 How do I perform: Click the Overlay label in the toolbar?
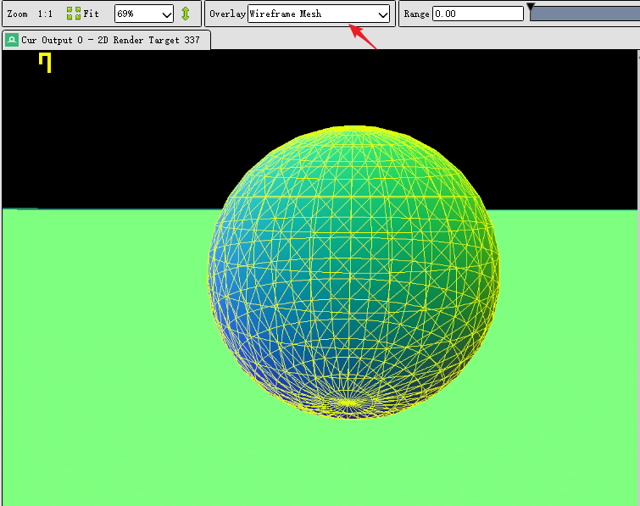(227, 14)
